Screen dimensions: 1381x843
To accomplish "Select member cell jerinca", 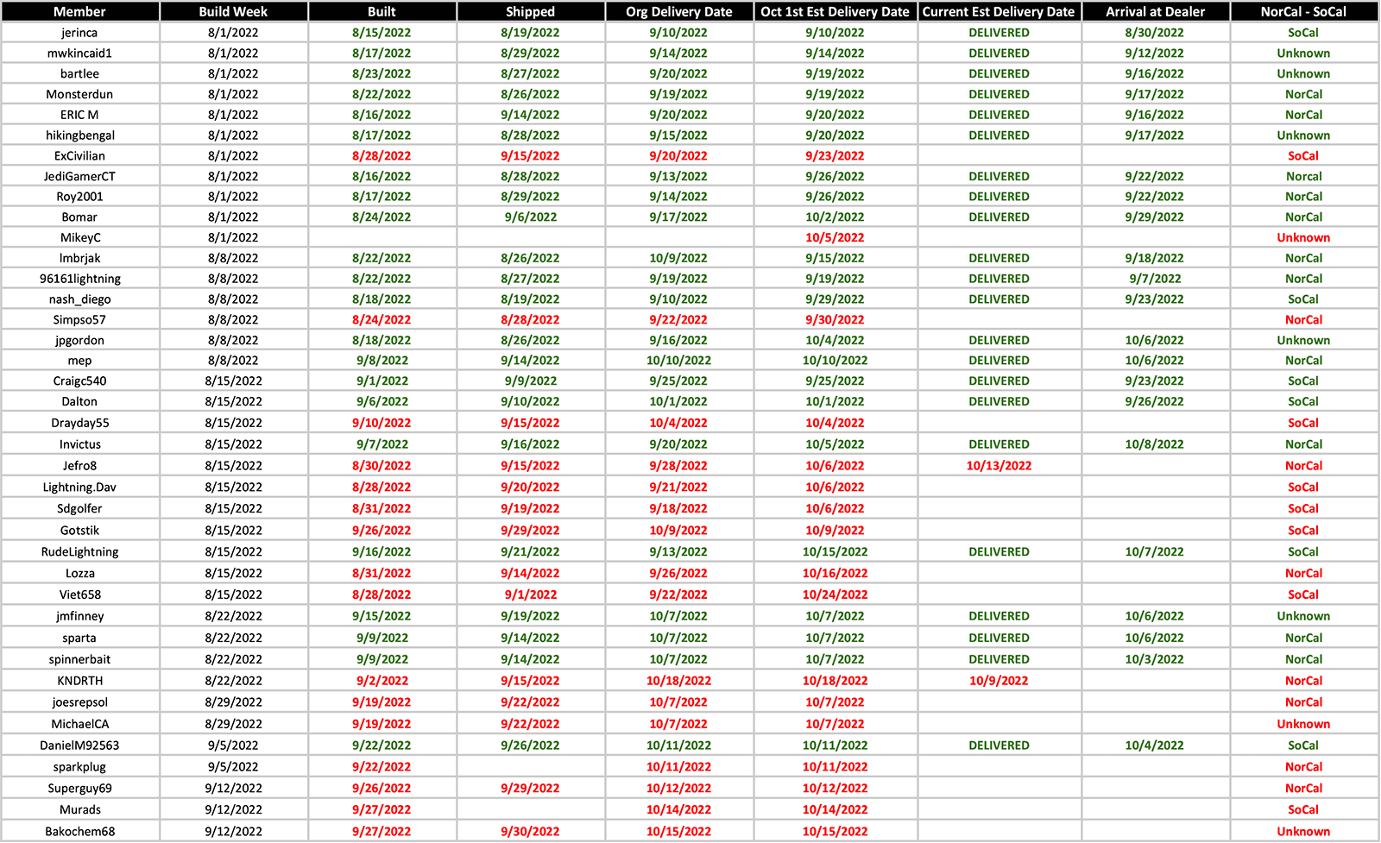I will pos(80,33).
